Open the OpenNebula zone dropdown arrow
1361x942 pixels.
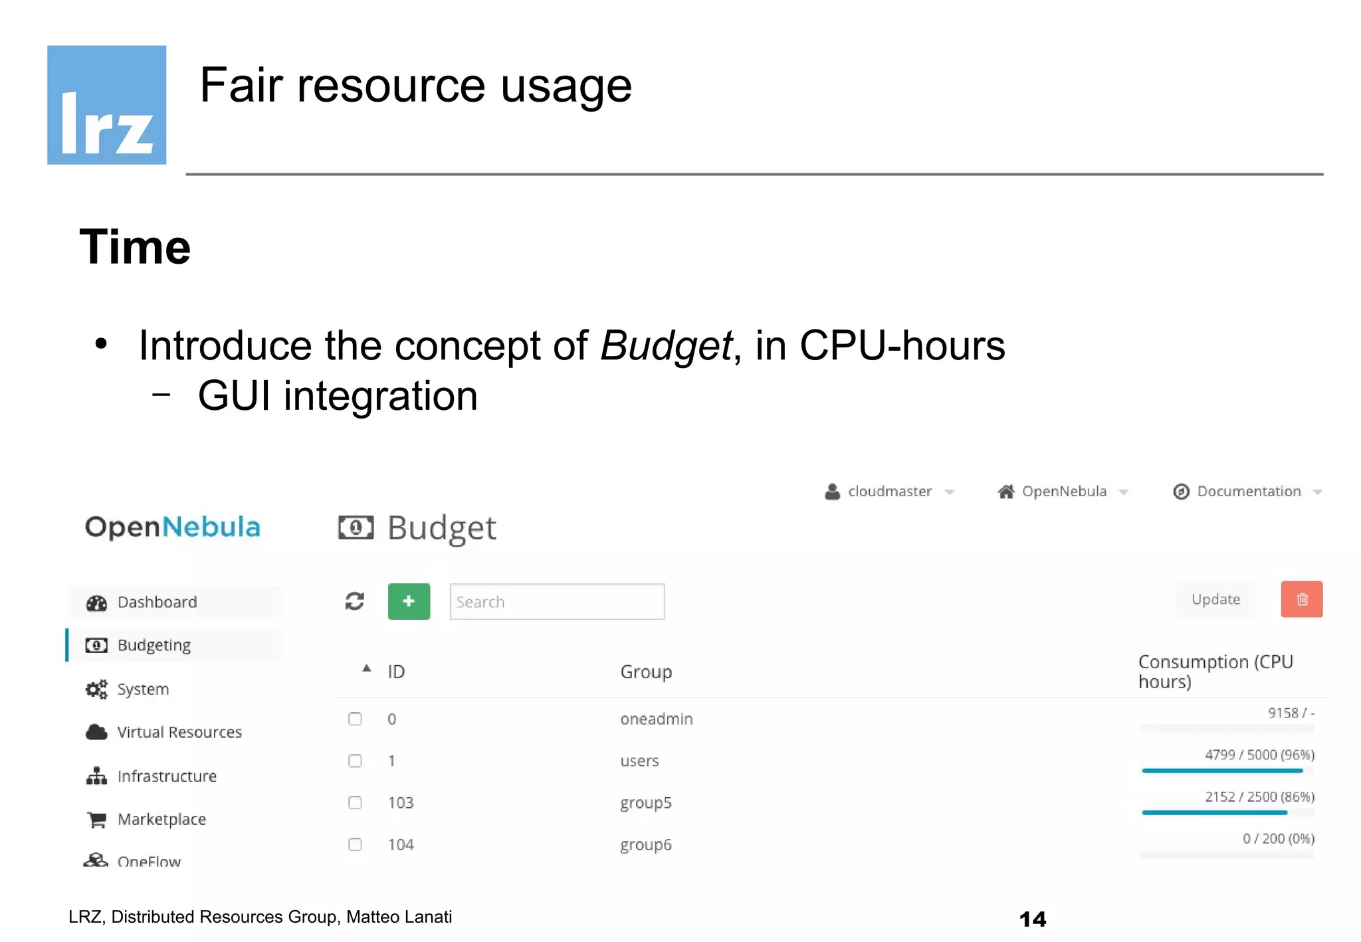coord(1124,492)
